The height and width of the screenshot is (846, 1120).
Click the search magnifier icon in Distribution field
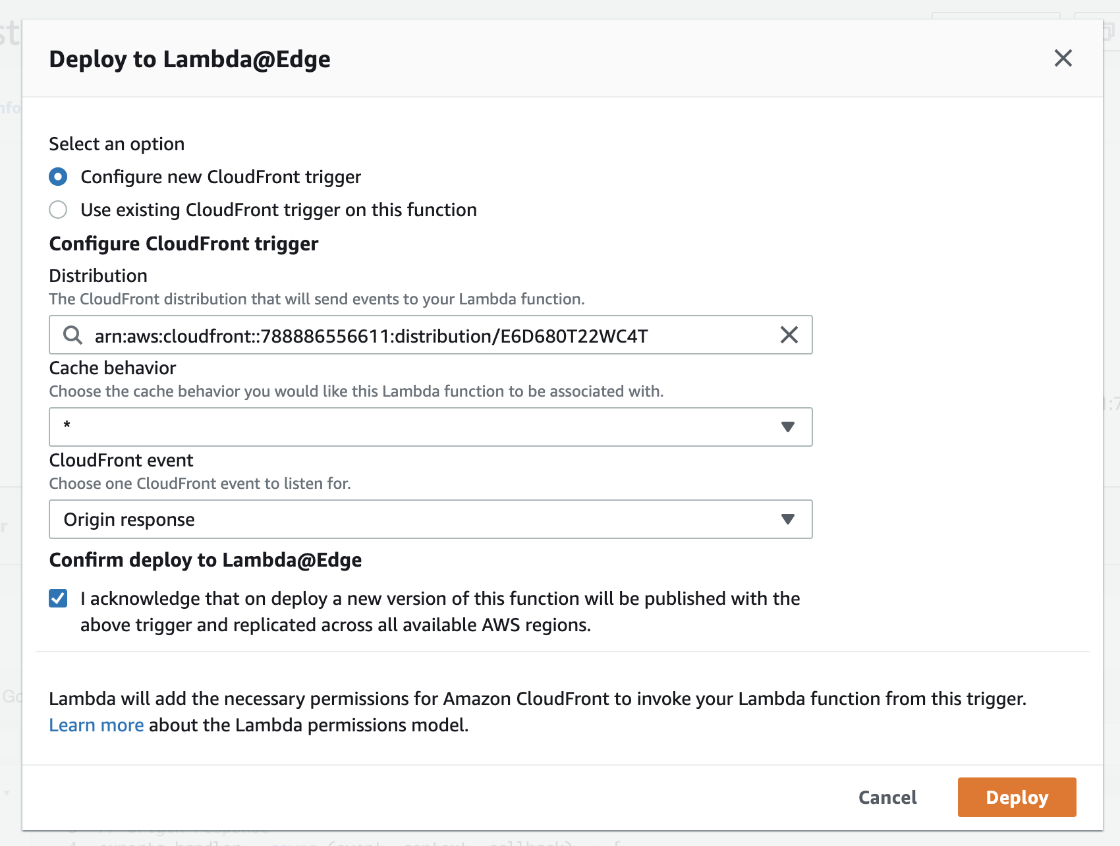[x=72, y=335]
